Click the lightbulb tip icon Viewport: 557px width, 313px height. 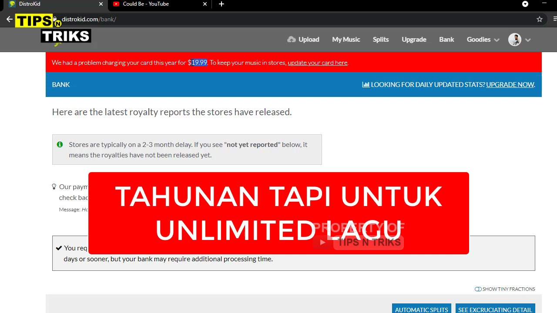(x=54, y=186)
